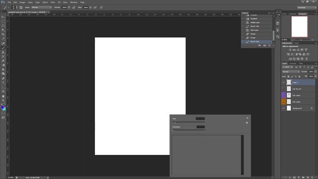Open the Opacity slider dropdown in options bar
Screen dimensions: 318x179
69,7
